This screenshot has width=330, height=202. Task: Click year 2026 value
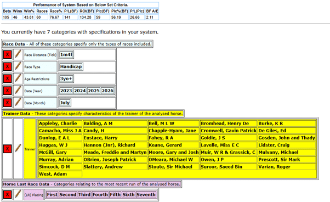click(107, 91)
